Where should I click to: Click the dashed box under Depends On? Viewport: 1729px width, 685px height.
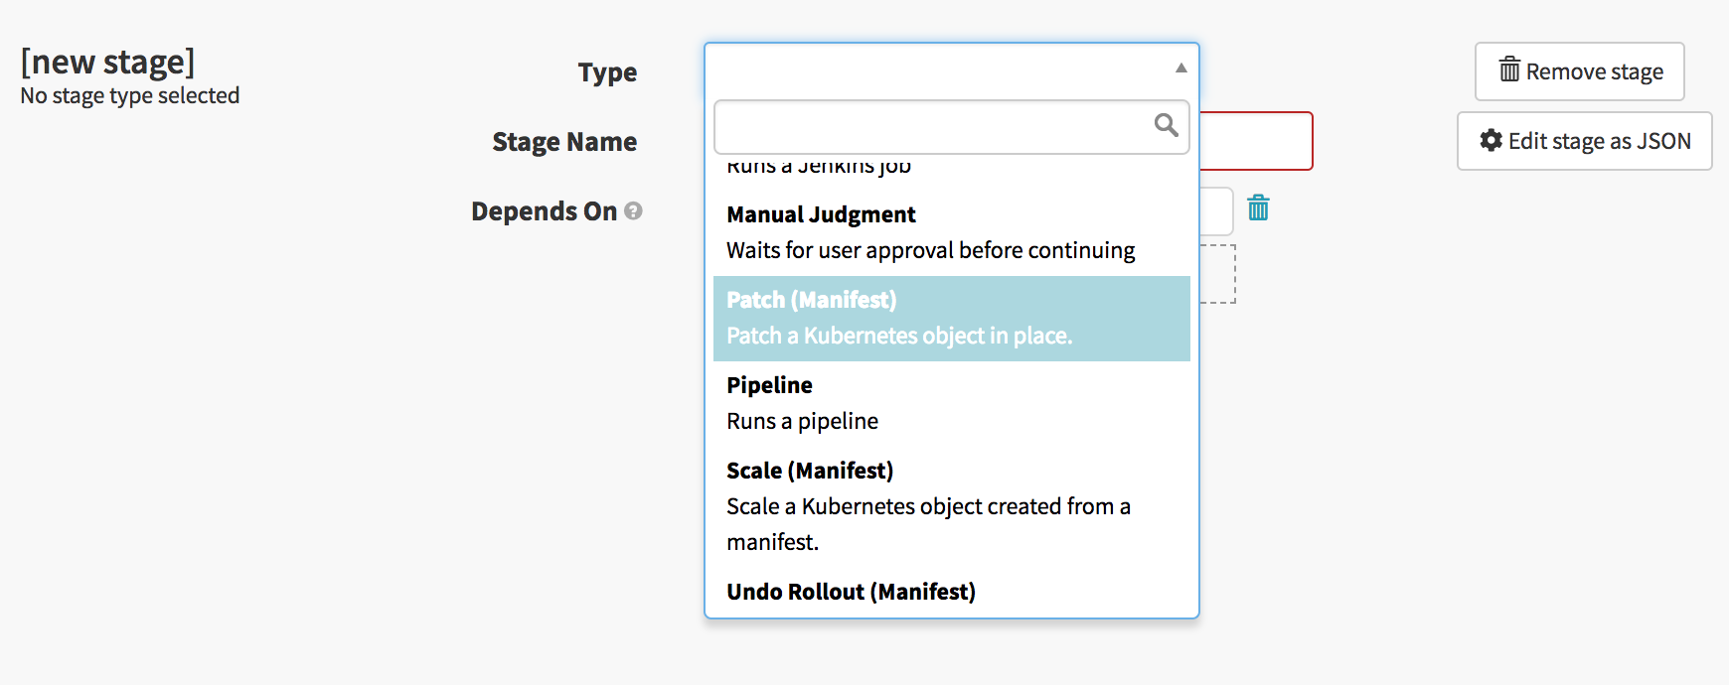click(x=1218, y=274)
